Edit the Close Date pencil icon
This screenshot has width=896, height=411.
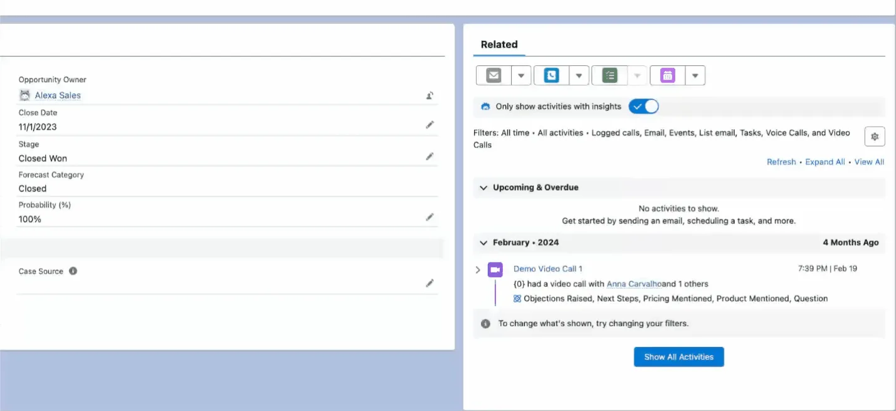tap(430, 125)
